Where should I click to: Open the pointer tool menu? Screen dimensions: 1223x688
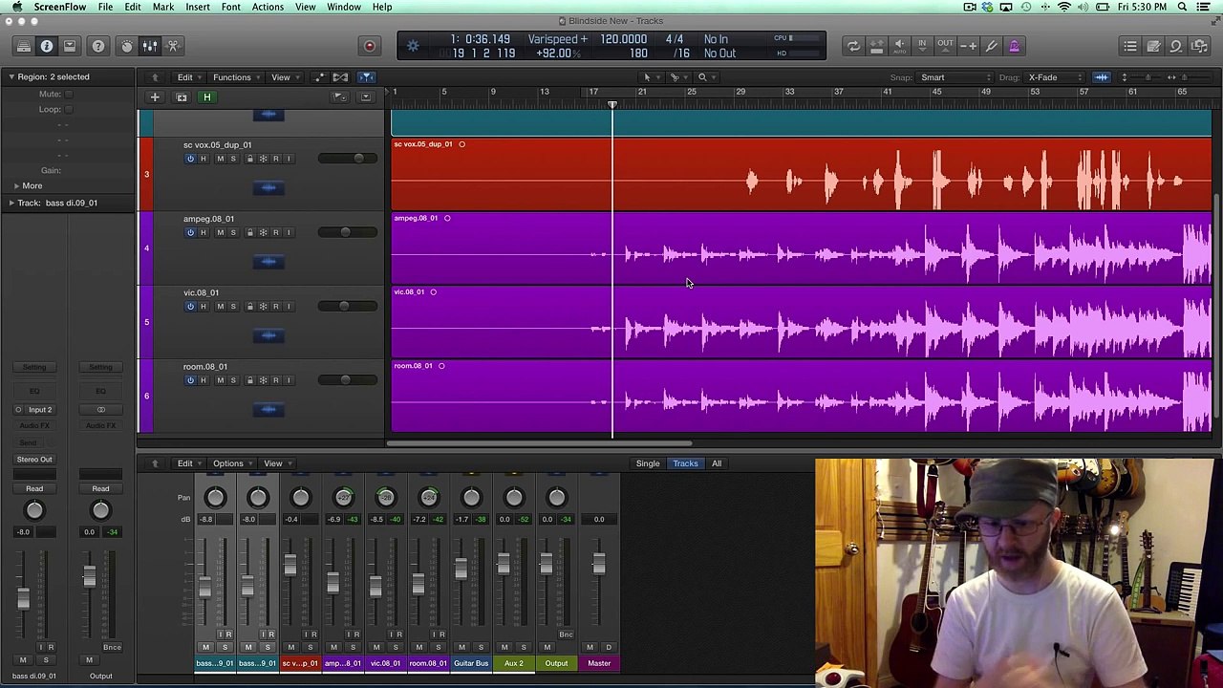650,77
